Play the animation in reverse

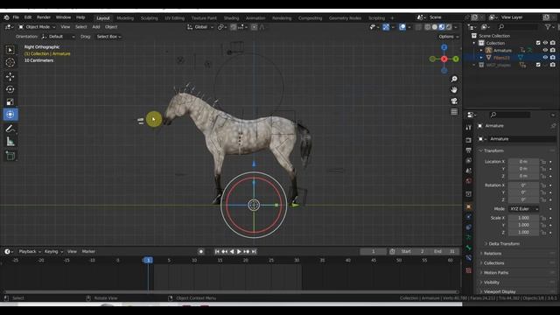[232, 251]
